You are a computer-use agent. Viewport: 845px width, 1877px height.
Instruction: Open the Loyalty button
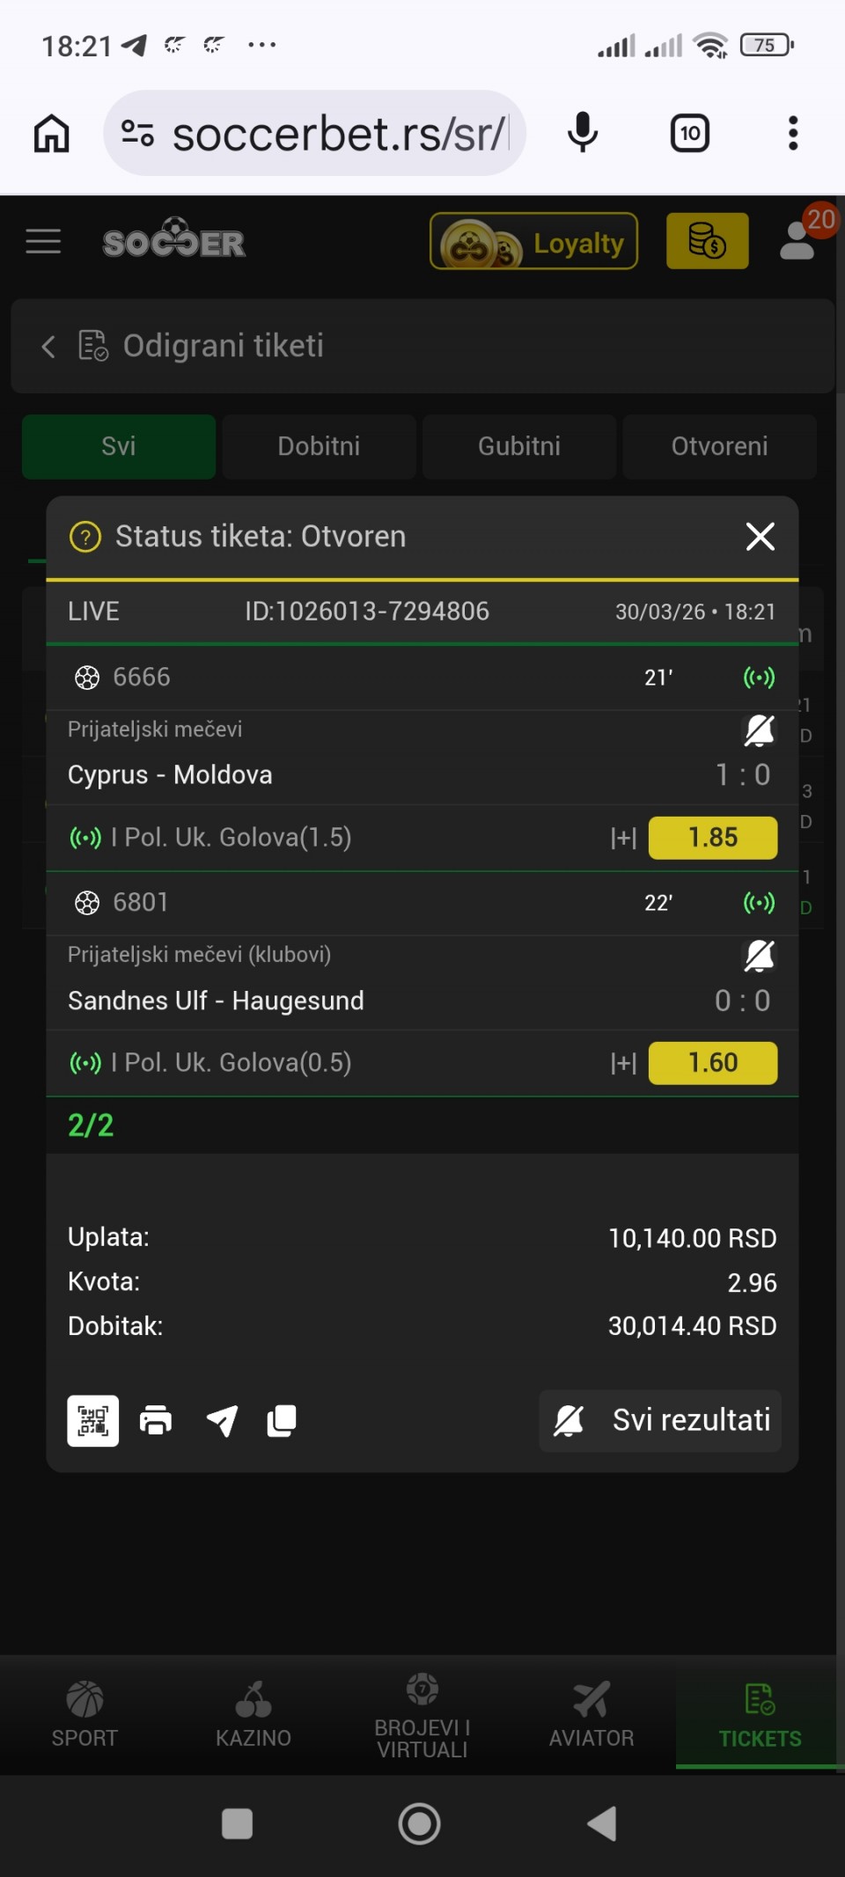pyautogui.click(x=533, y=241)
